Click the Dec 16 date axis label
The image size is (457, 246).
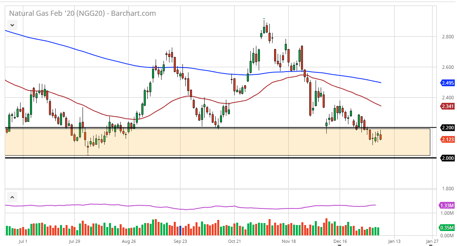(340, 241)
